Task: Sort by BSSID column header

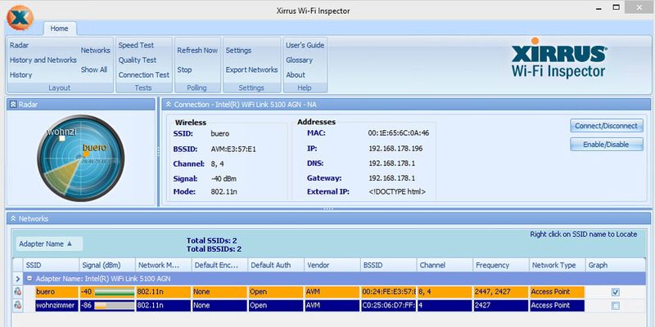Action: (388, 265)
